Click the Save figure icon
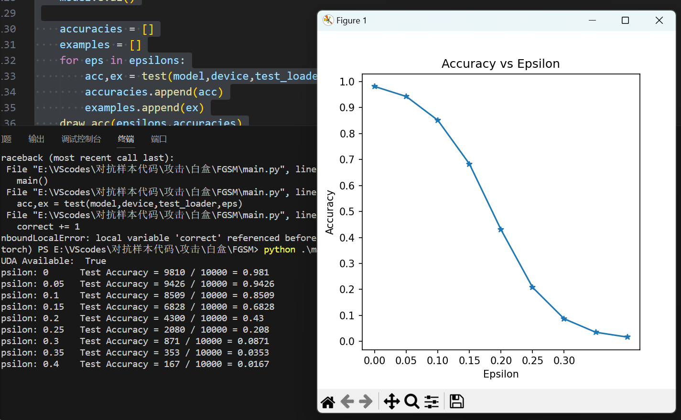The image size is (681, 420). coord(457,402)
